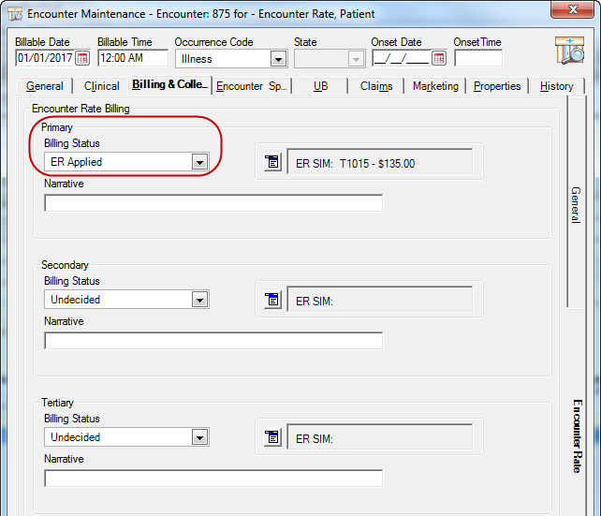Expand the Occurrence Code dropdown
The height and width of the screenshot is (516, 601).
click(278, 59)
